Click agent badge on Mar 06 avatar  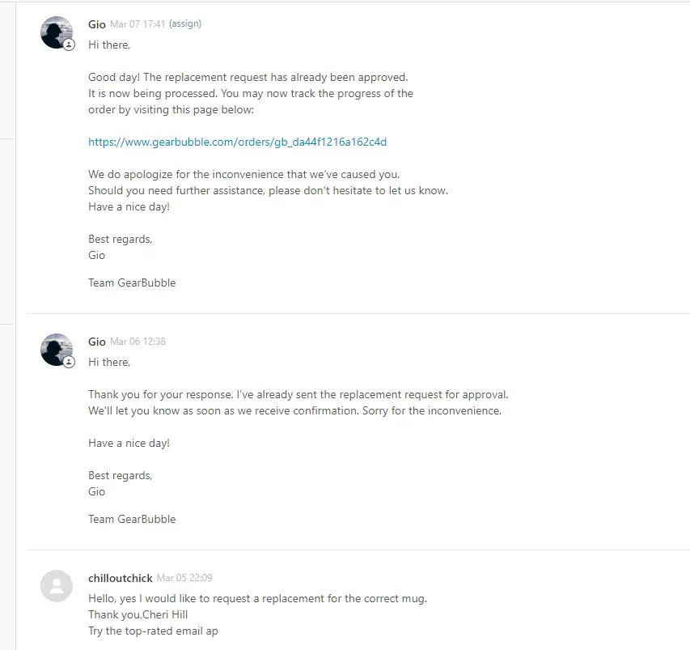click(x=69, y=363)
